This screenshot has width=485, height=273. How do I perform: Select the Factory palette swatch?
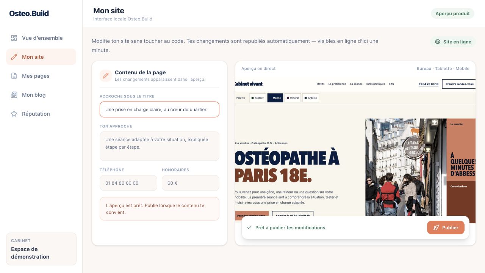[x=257, y=98]
